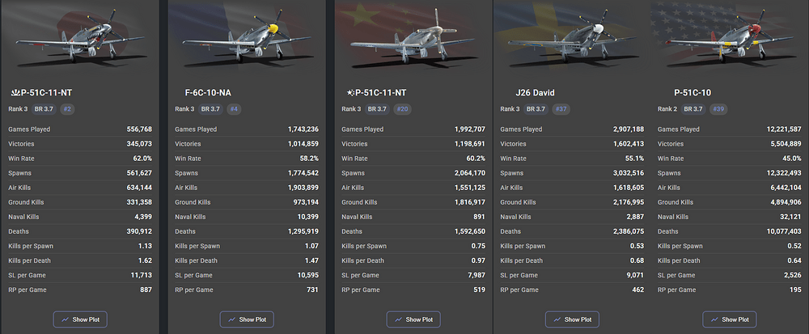Click the F-6C-10-NA title

[208, 93]
